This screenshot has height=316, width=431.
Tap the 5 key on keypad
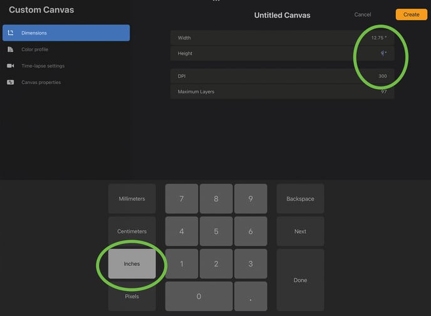pyautogui.click(x=216, y=231)
